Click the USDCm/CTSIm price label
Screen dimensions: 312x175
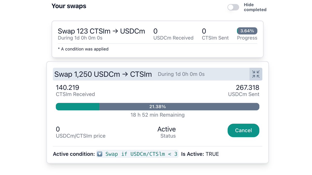tap(81, 136)
